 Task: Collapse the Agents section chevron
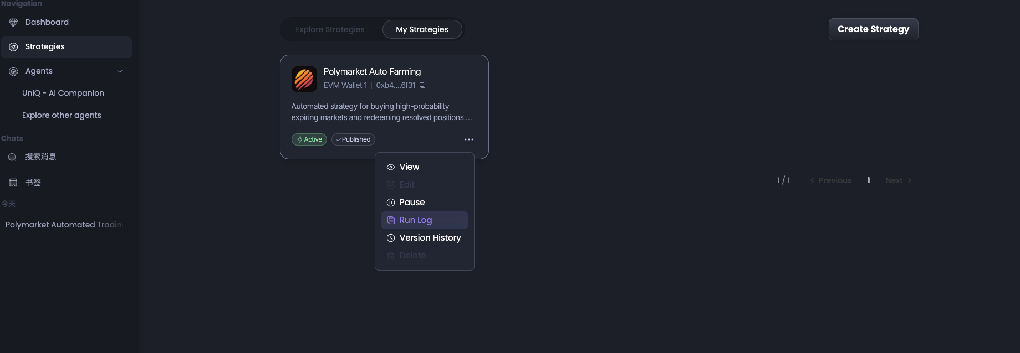point(120,71)
